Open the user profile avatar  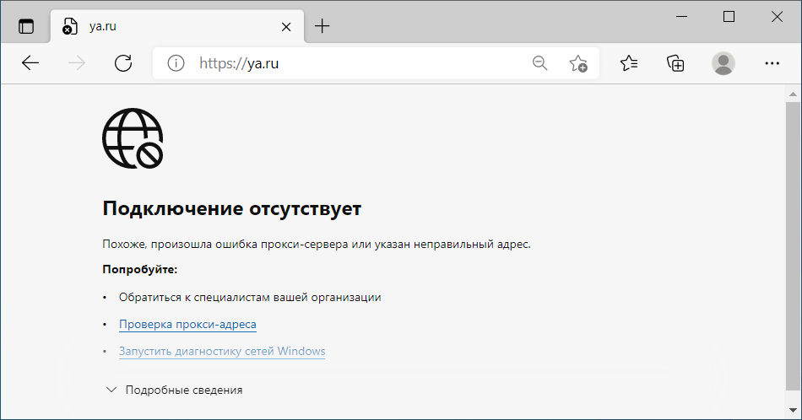coord(723,63)
